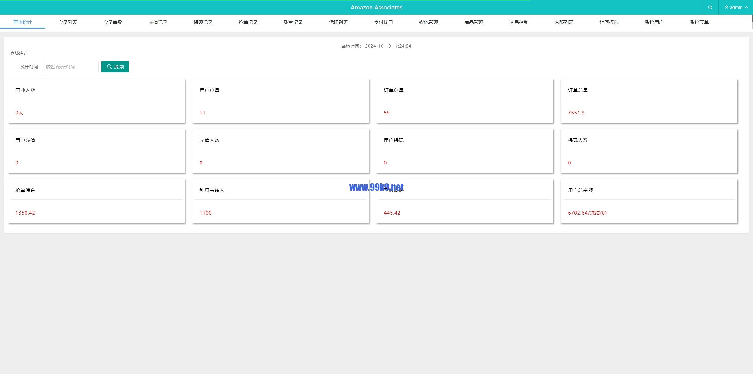Go to 媒体管理 tab
Image resolution: width=753 pixels, height=374 pixels.
point(429,22)
